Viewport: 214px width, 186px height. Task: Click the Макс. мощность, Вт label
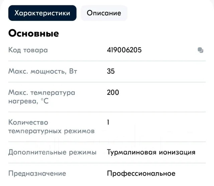click(x=43, y=71)
